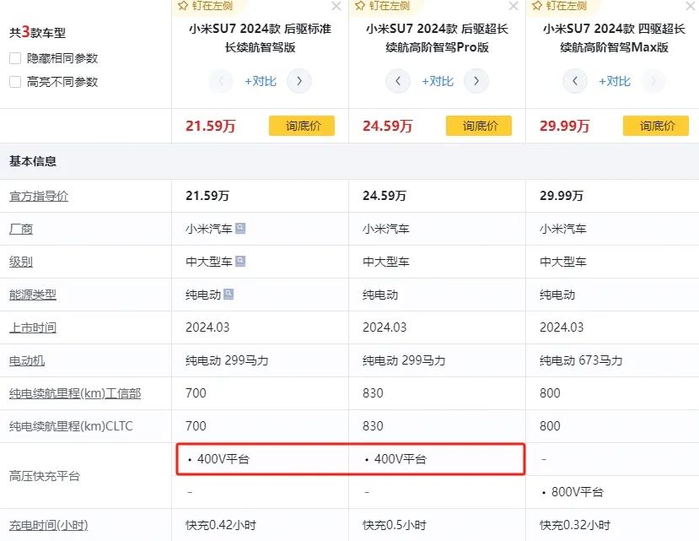Viewport: 699px width, 541px height.
Task: Pin Pro版 column to left
Action: [382, 6]
